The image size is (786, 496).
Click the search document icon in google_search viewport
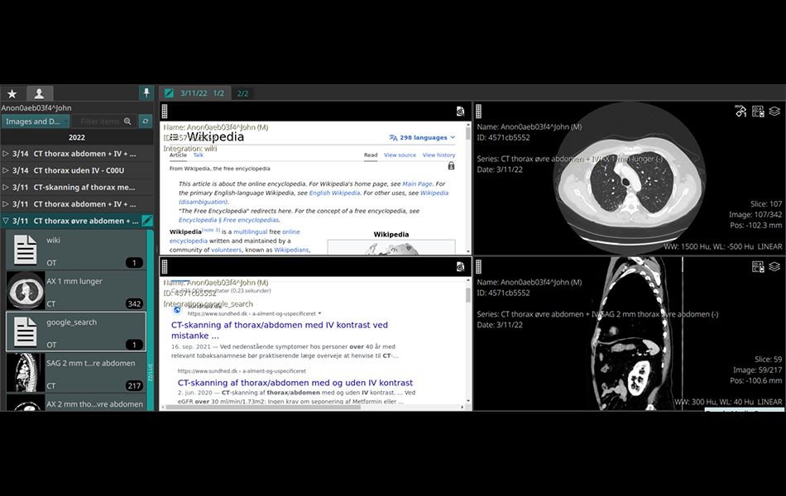point(460,267)
